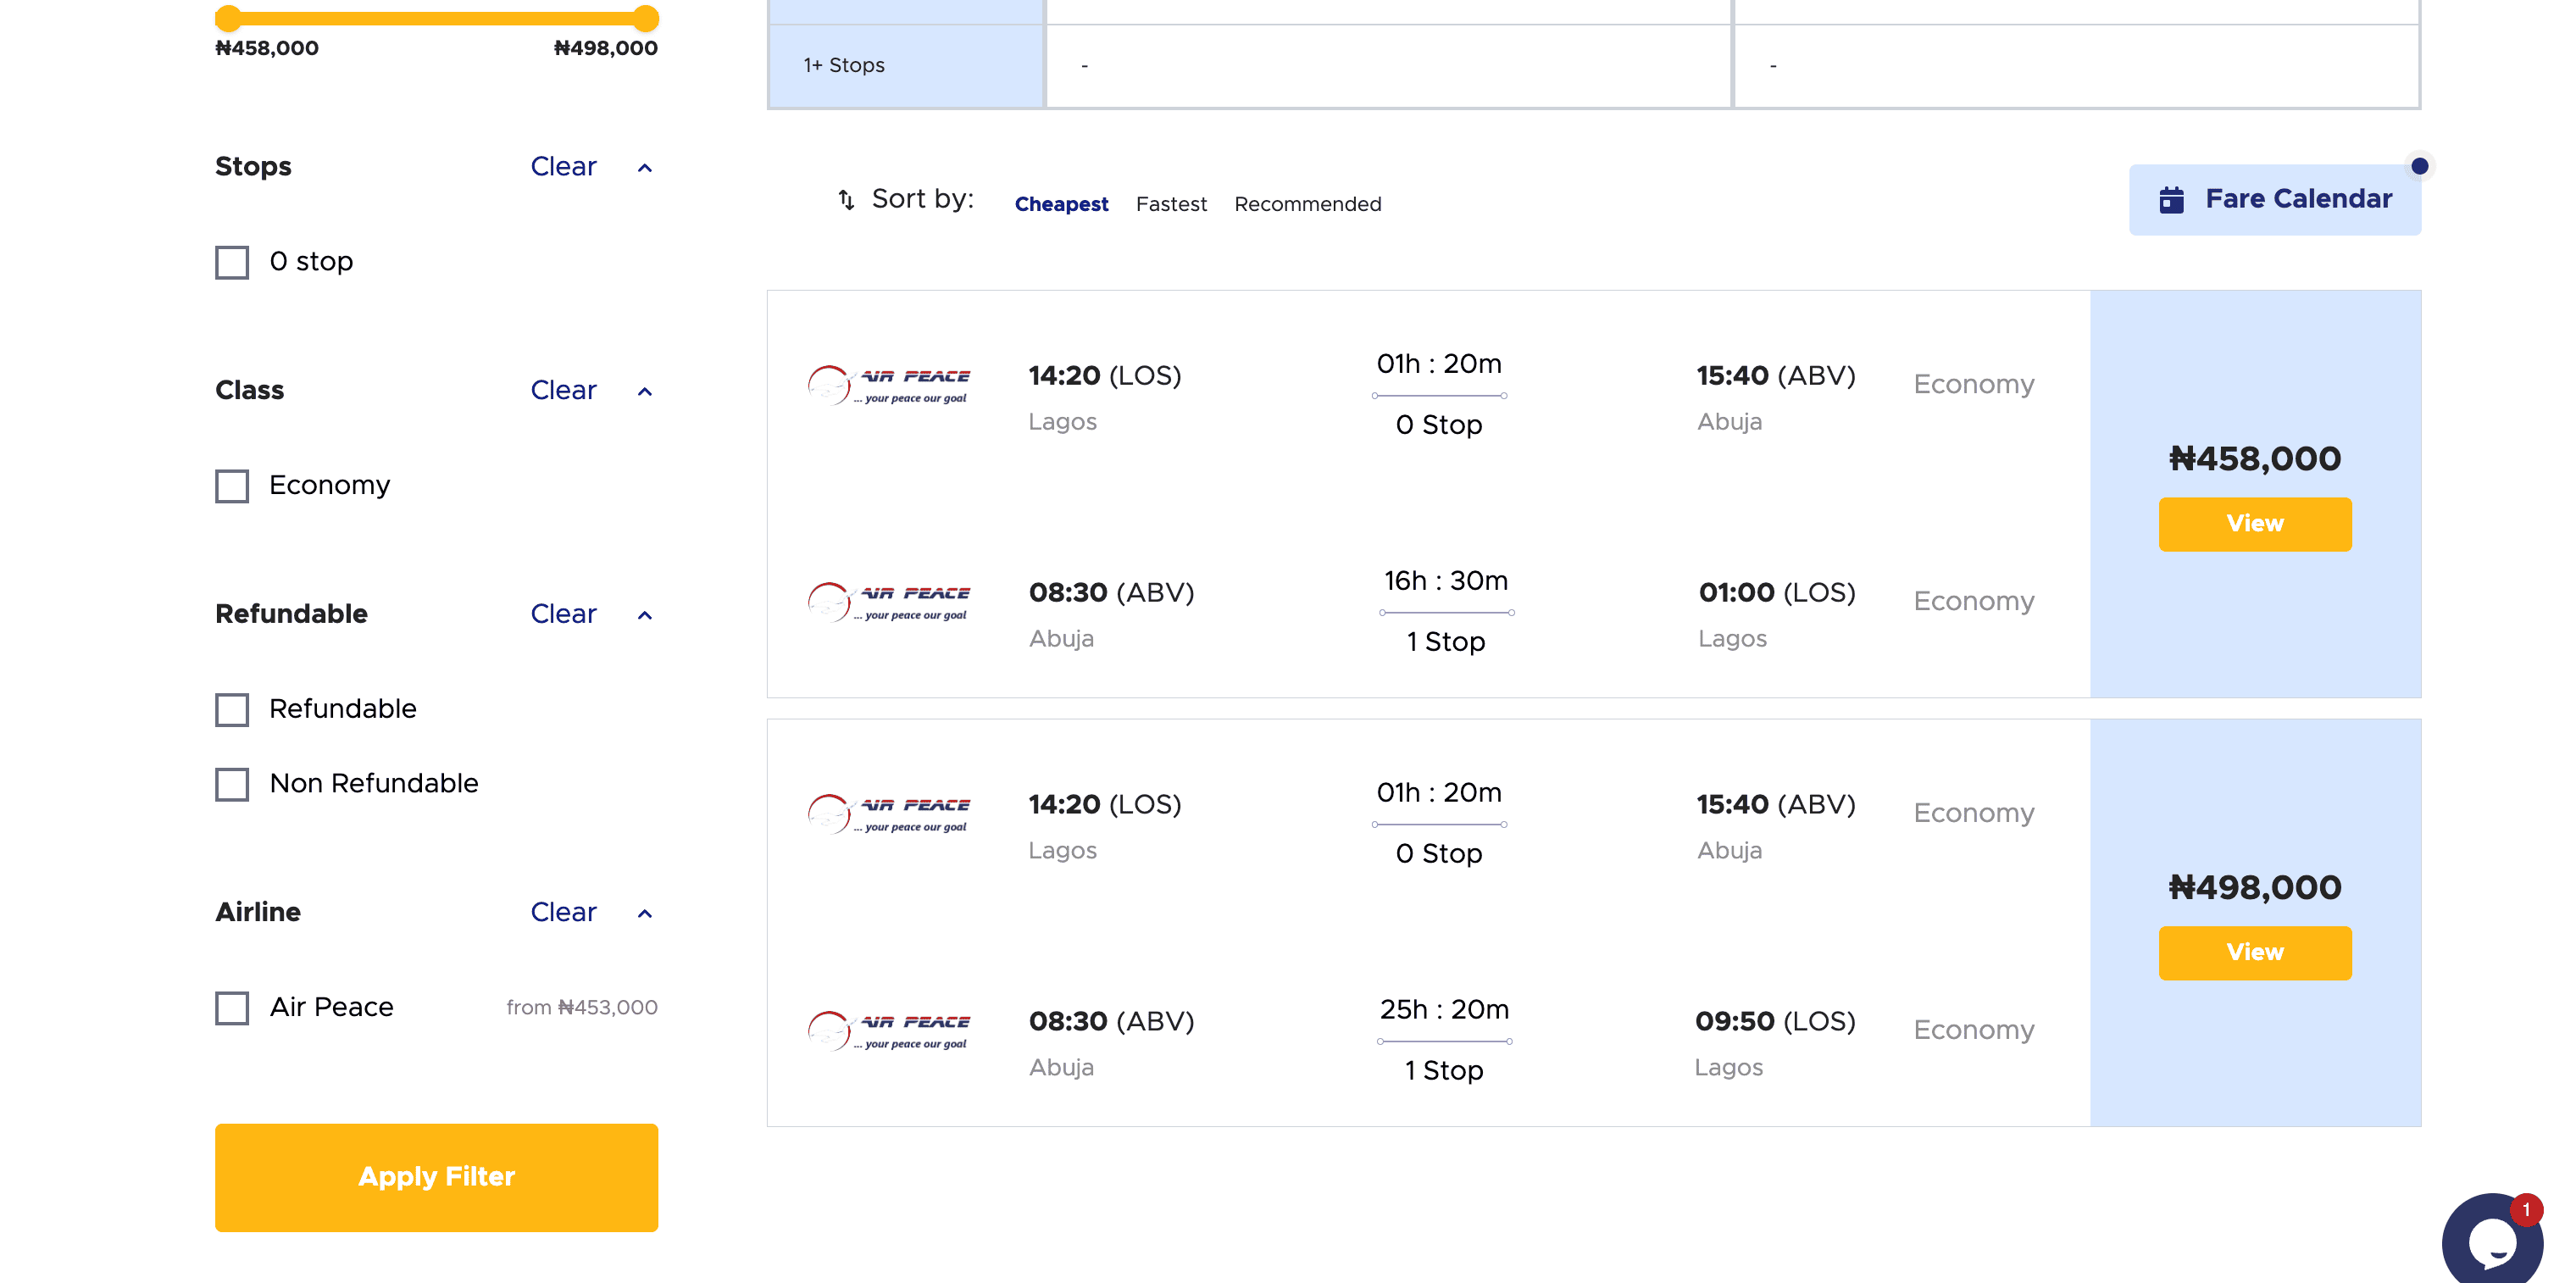2576x1283 pixels.
Task: Collapse the Airline filter chevron
Action: coord(645,914)
